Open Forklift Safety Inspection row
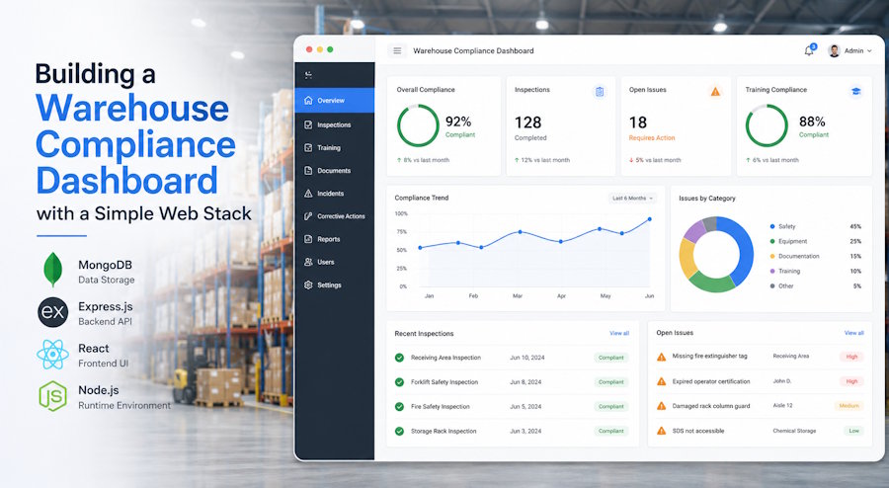 (512, 382)
